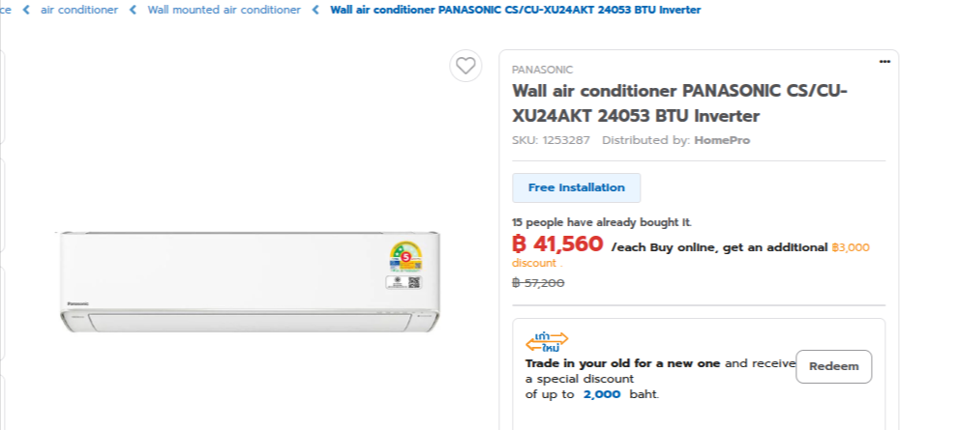This screenshot has width=959, height=430.
Task: Open "Wall mounted air conditioner" breadcrumb
Action: [224, 10]
